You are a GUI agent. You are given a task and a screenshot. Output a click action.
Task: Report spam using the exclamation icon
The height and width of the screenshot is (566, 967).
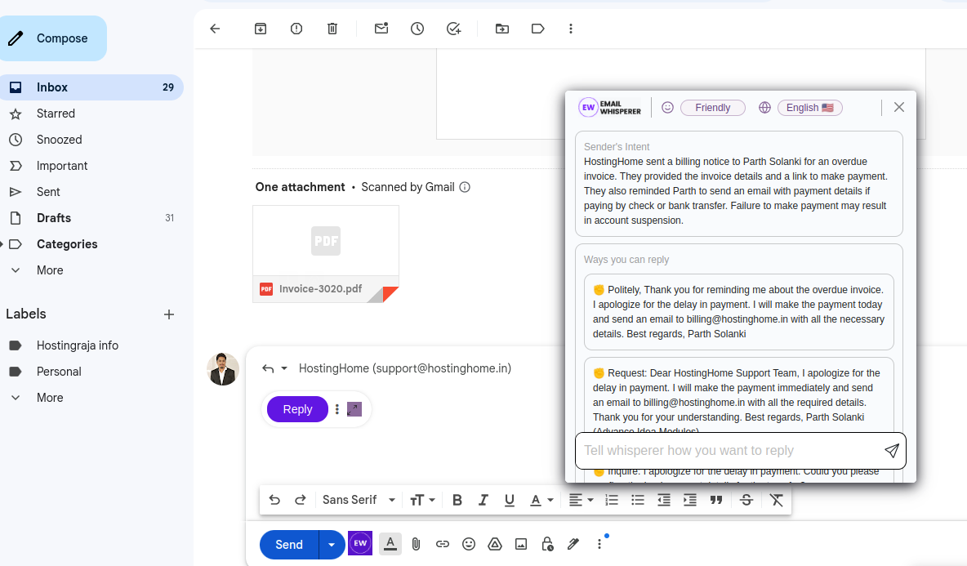296,29
